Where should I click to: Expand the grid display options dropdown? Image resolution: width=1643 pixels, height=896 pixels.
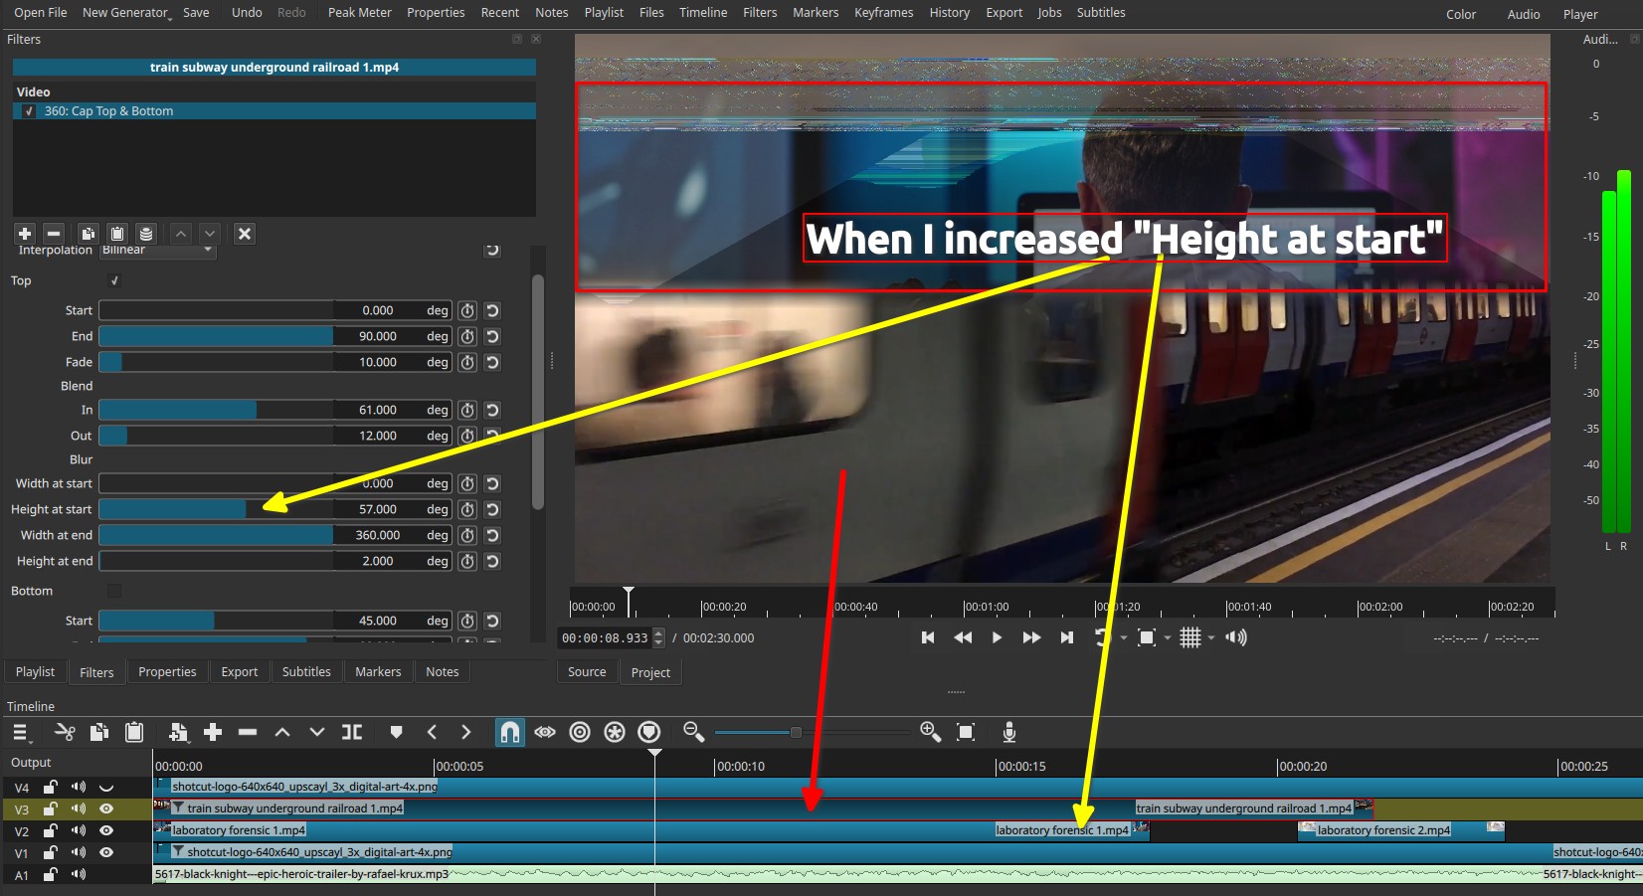pyautogui.click(x=1211, y=638)
